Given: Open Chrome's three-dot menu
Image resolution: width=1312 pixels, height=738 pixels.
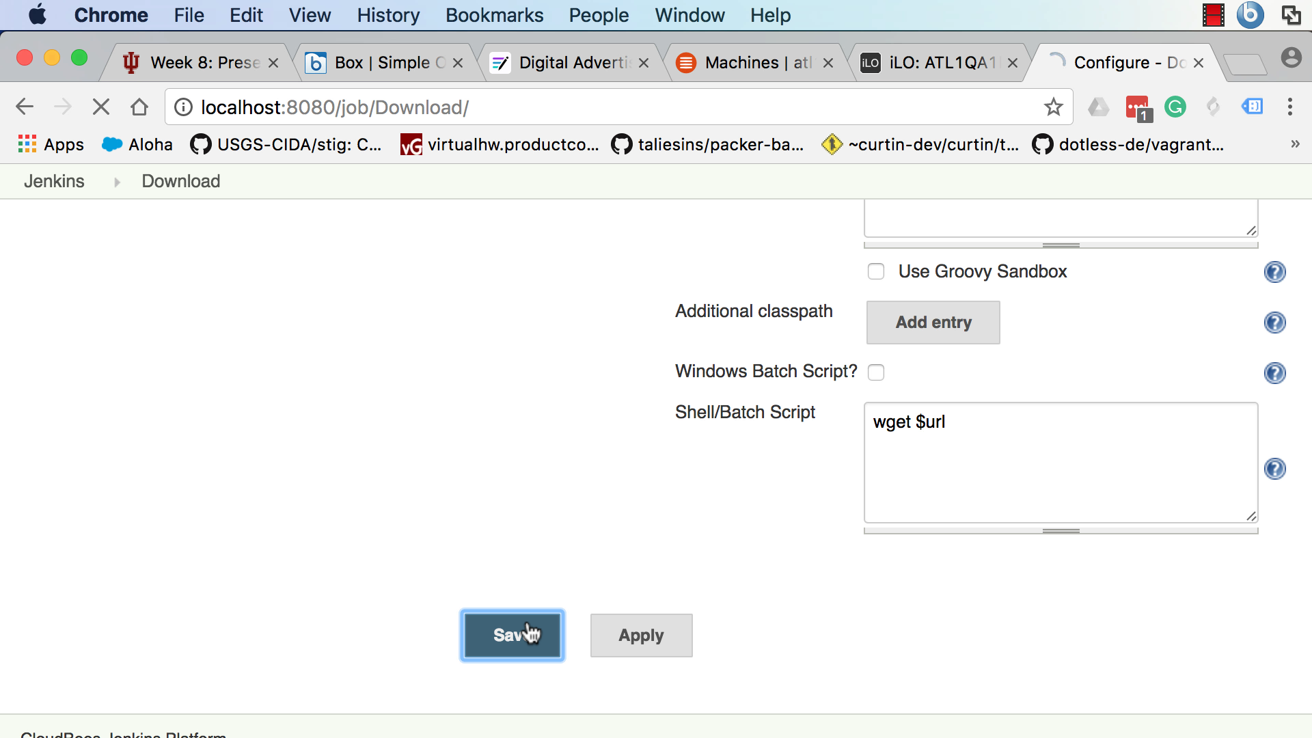Looking at the screenshot, I should tap(1289, 107).
